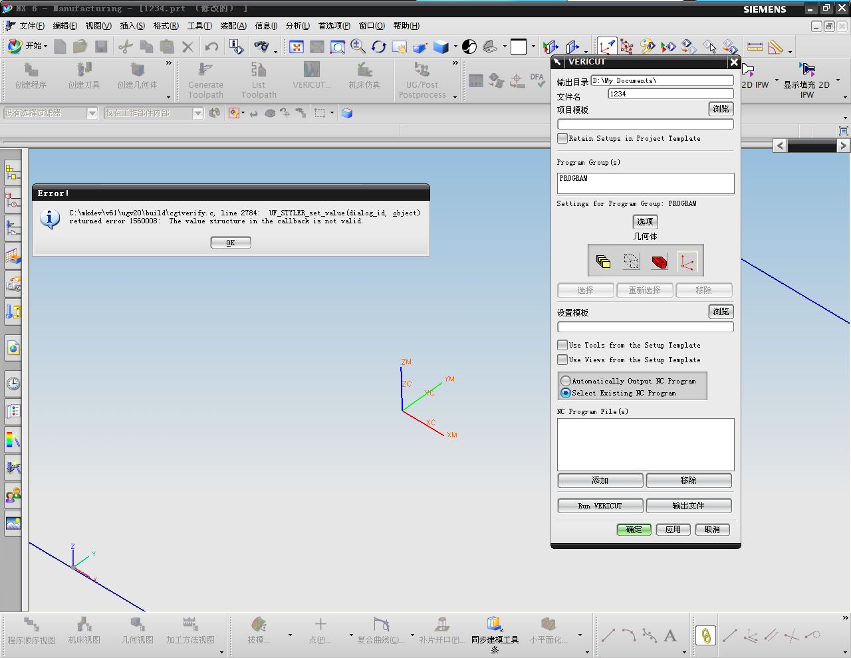Open the information properties icon
851x658 pixels.
point(236,47)
